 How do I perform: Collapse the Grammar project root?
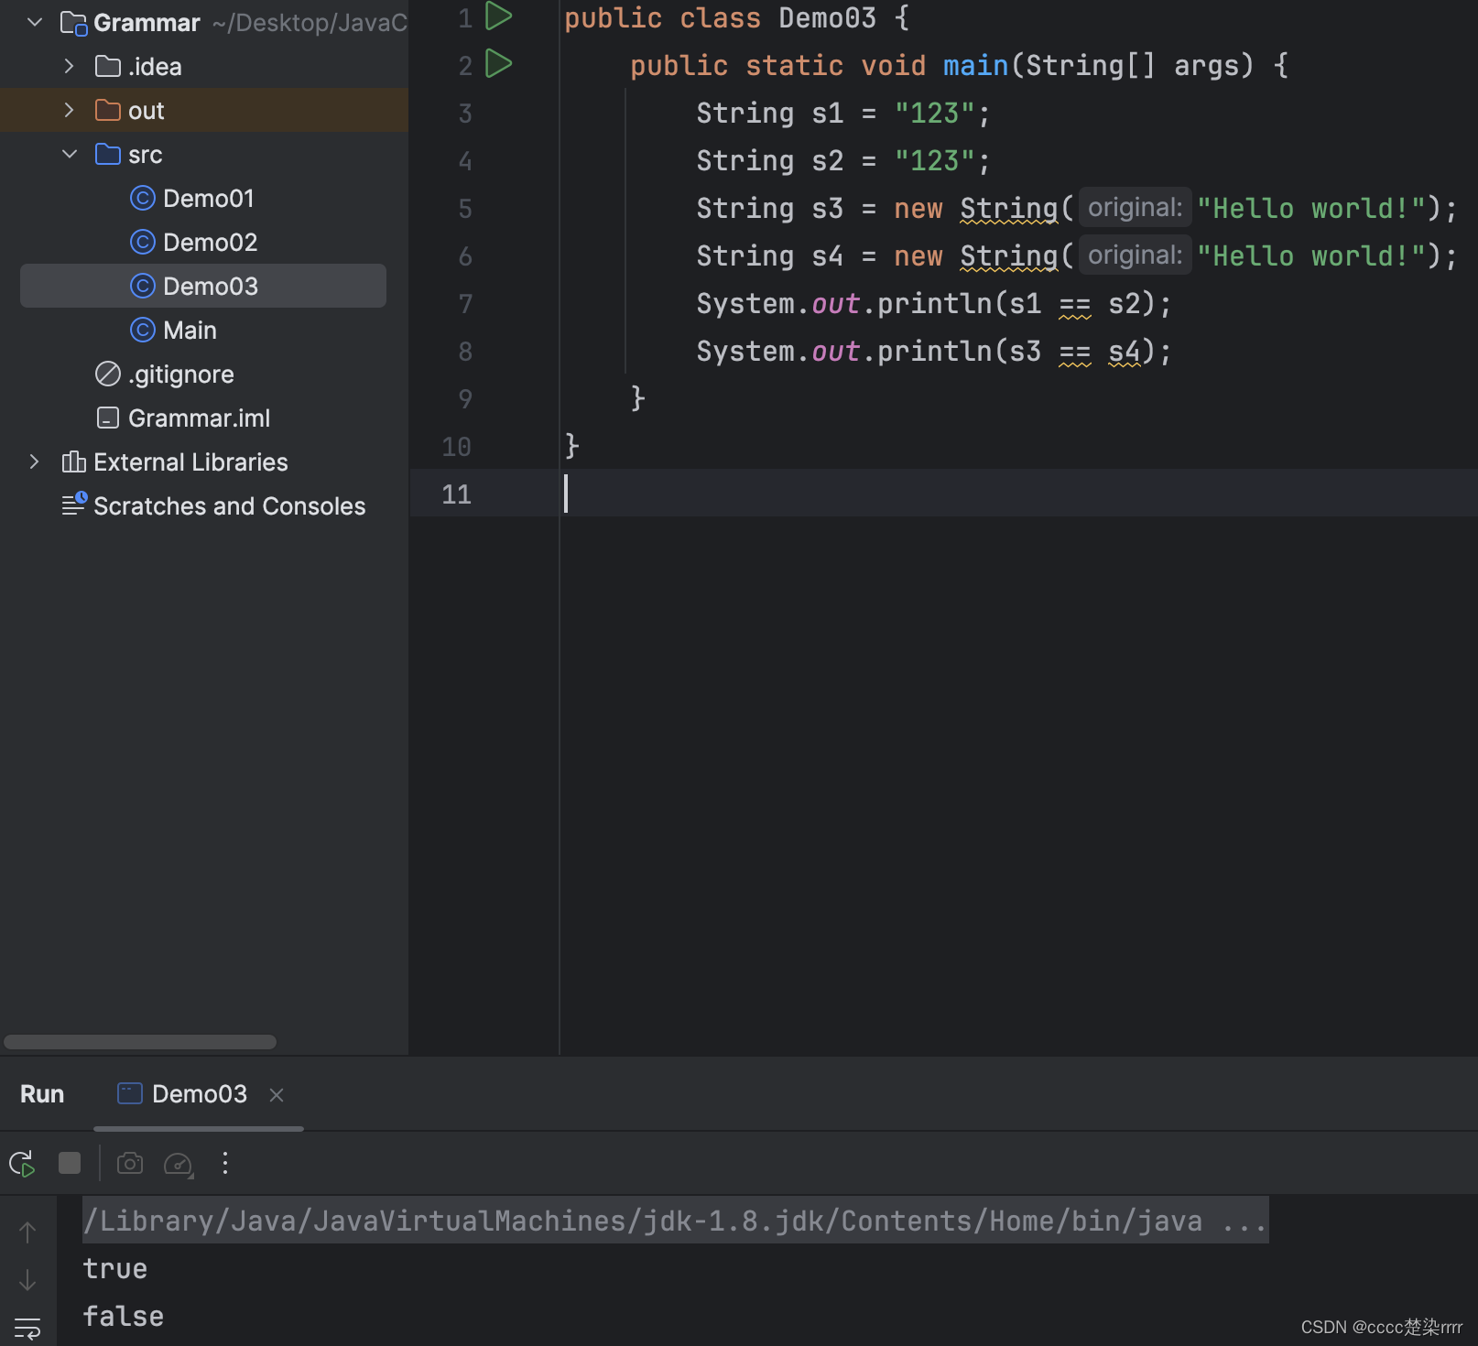pos(35,22)
